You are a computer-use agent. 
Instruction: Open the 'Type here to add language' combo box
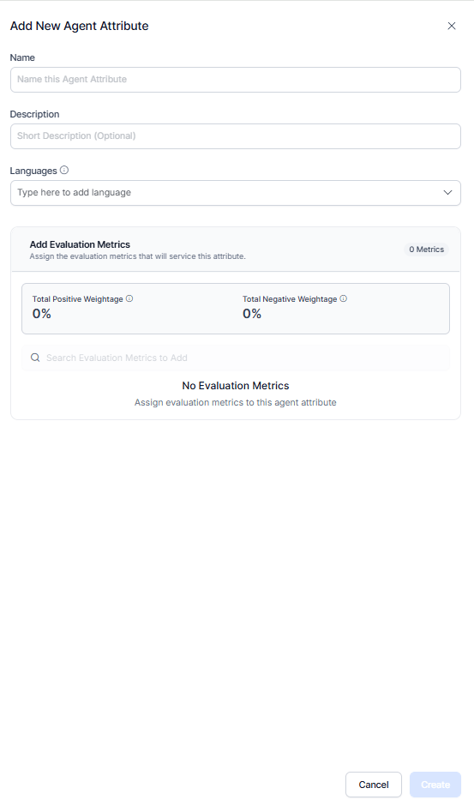point(236,193)
